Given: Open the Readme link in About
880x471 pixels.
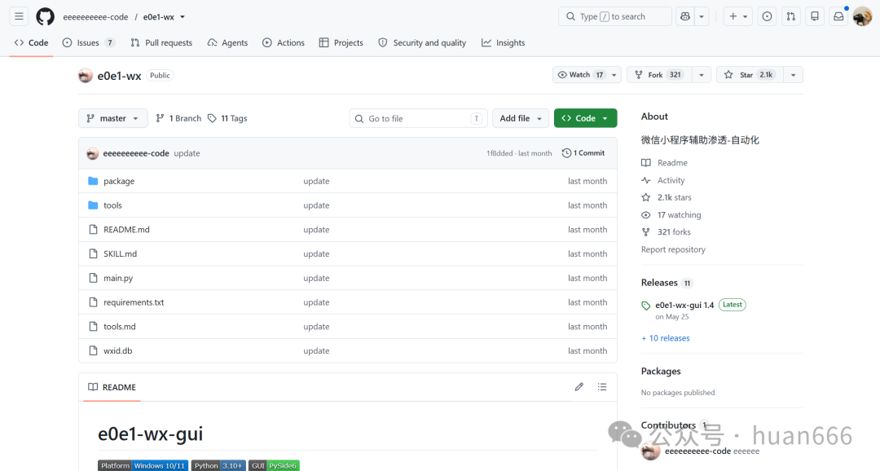Looking at the screenshot, I should pos(665,163).
